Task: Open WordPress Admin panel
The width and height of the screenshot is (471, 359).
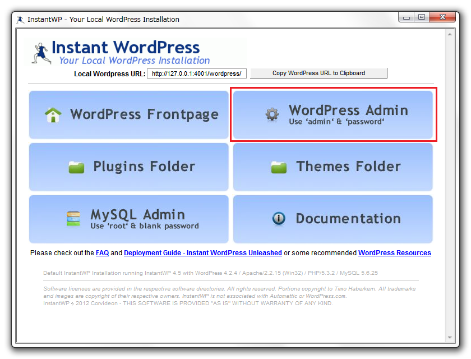Action: click(333, 115)
